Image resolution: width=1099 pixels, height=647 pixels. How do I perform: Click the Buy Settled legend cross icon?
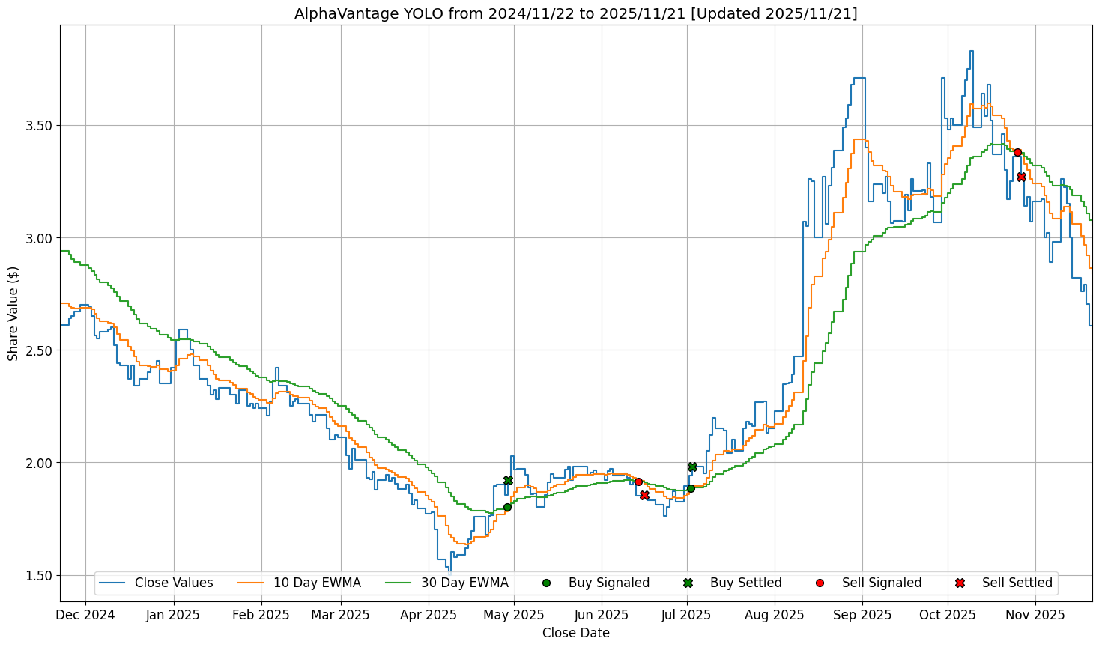[688, 583]
